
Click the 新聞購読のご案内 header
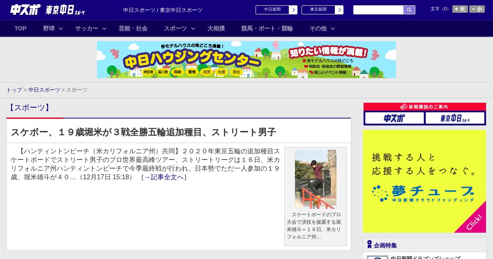(x=425, y=107)
